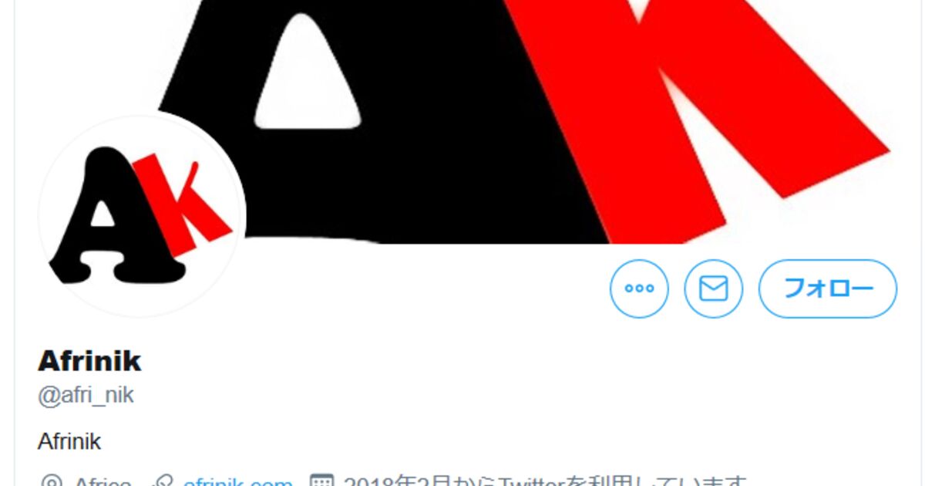Click the Afrinik bio description text
Viewport: 925px width, 486px height.
(x=69, y=442)
